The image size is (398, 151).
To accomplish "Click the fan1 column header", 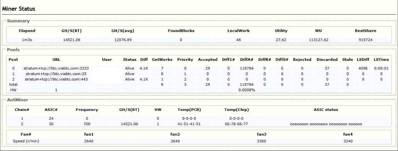I will (89, 134).
